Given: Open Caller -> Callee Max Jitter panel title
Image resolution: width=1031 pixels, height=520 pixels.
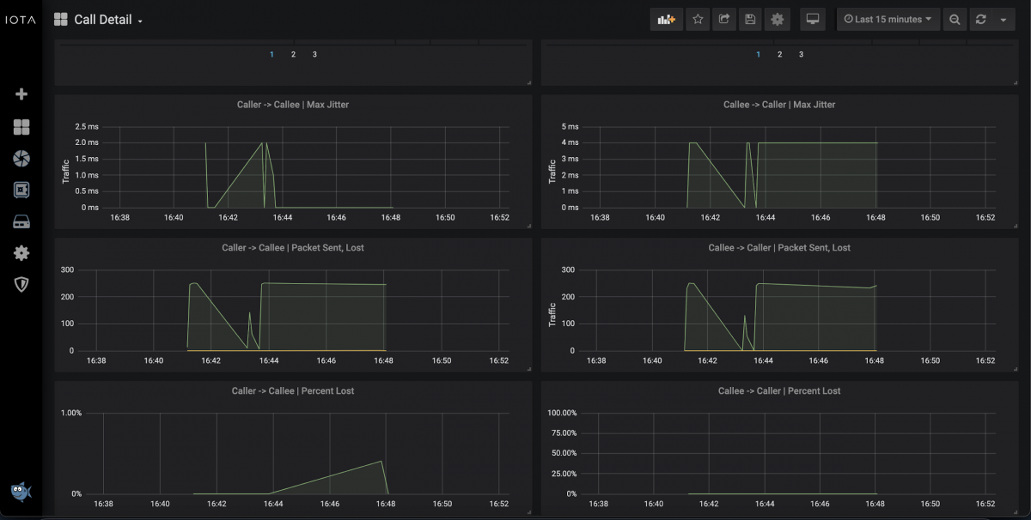Looking at the screenshot, I should [293, 105].
